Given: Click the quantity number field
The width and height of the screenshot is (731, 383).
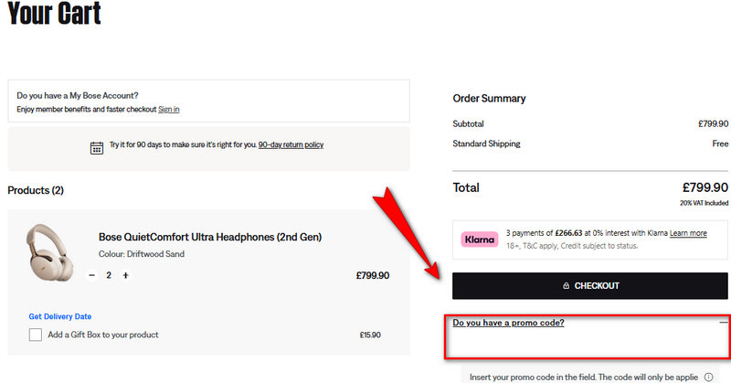Looking at the screenshot, I should point(109,275).
